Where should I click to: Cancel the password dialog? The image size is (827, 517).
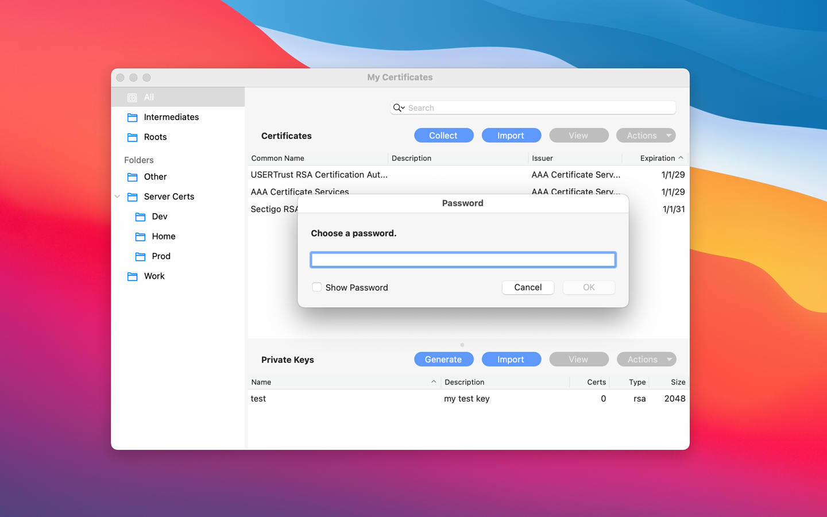click(528, 287)
